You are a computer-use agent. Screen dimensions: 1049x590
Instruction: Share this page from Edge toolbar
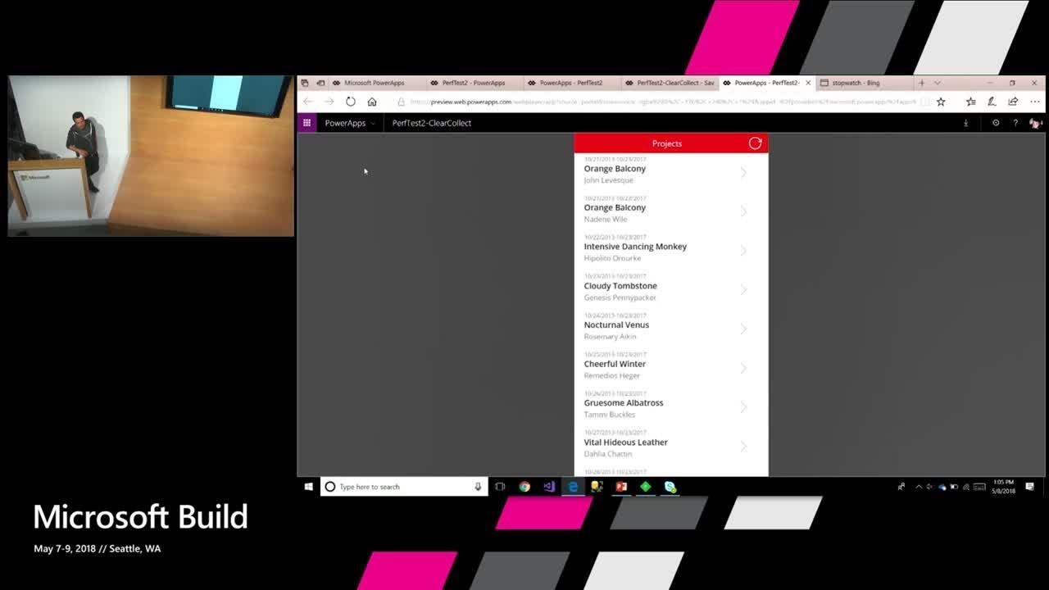(x=1013, y=102)
